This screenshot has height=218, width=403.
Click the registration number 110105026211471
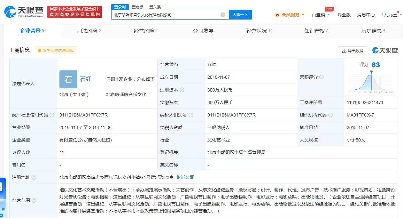coord(365,102)
